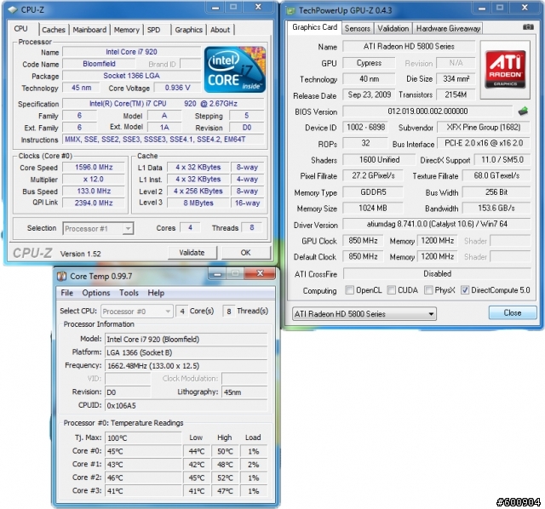Viewport: 545px width, 509px height.
Task: Close the Core Temp window
Action: pos(260,274)
